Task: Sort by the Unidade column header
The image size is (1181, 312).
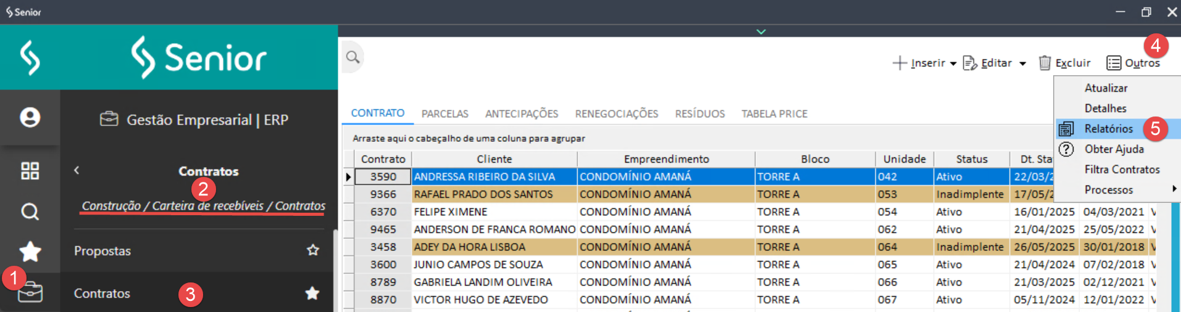Action: point(904,159)
